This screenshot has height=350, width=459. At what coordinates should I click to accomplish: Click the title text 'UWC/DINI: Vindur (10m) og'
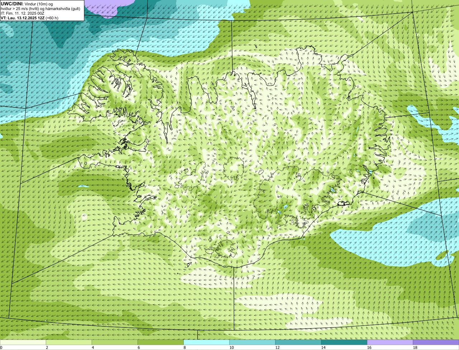coord(27,3)
